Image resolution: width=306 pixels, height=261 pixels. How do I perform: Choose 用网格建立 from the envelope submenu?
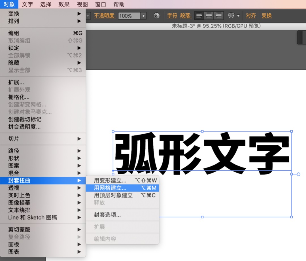tap(113, 188)
